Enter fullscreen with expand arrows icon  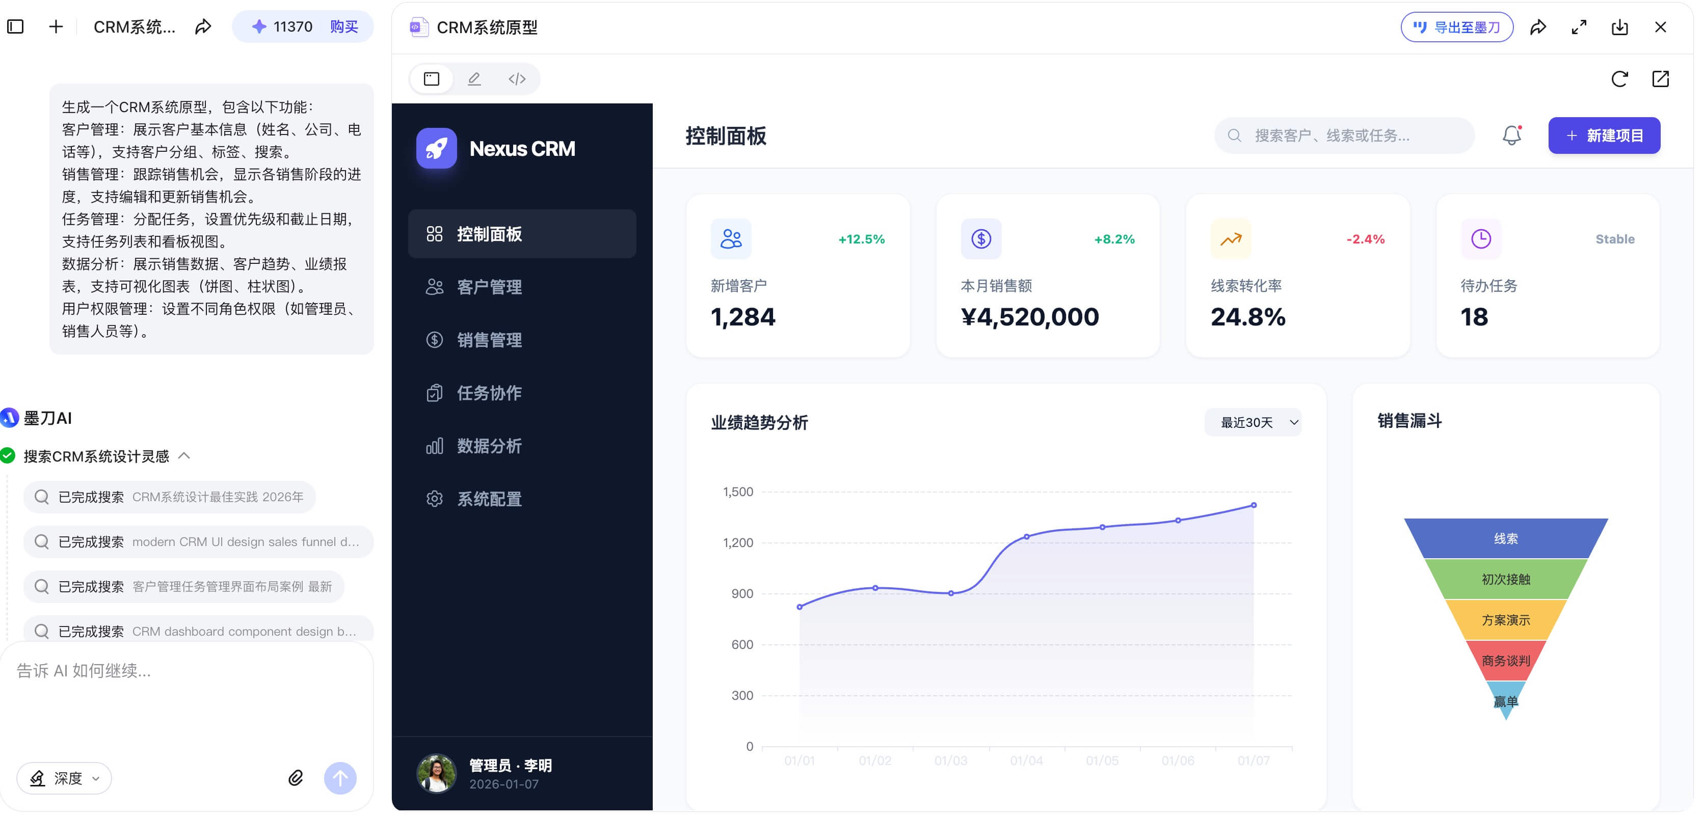coord(1579,27)
